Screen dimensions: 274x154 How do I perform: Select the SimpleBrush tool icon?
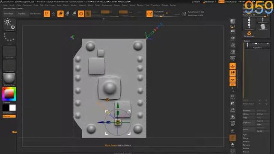click(249, 34)
